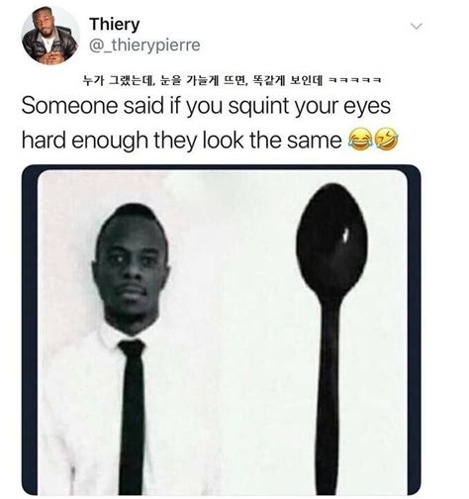Click tweet line starting "Someone said if you"

206,107
